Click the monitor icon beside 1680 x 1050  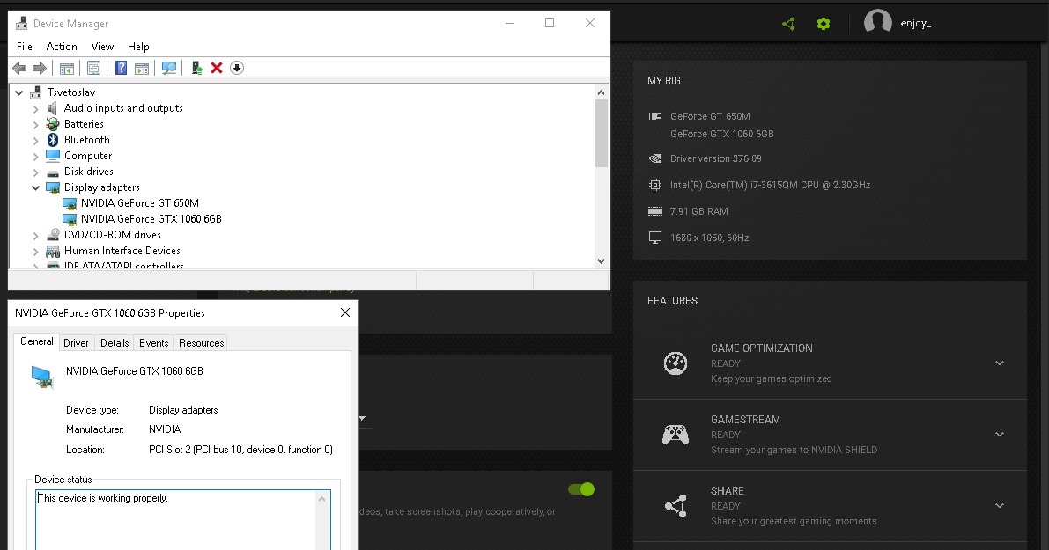click(655, 238)
